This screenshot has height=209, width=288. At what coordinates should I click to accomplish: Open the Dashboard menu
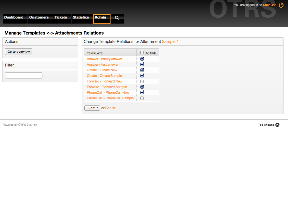click(14, 17)
